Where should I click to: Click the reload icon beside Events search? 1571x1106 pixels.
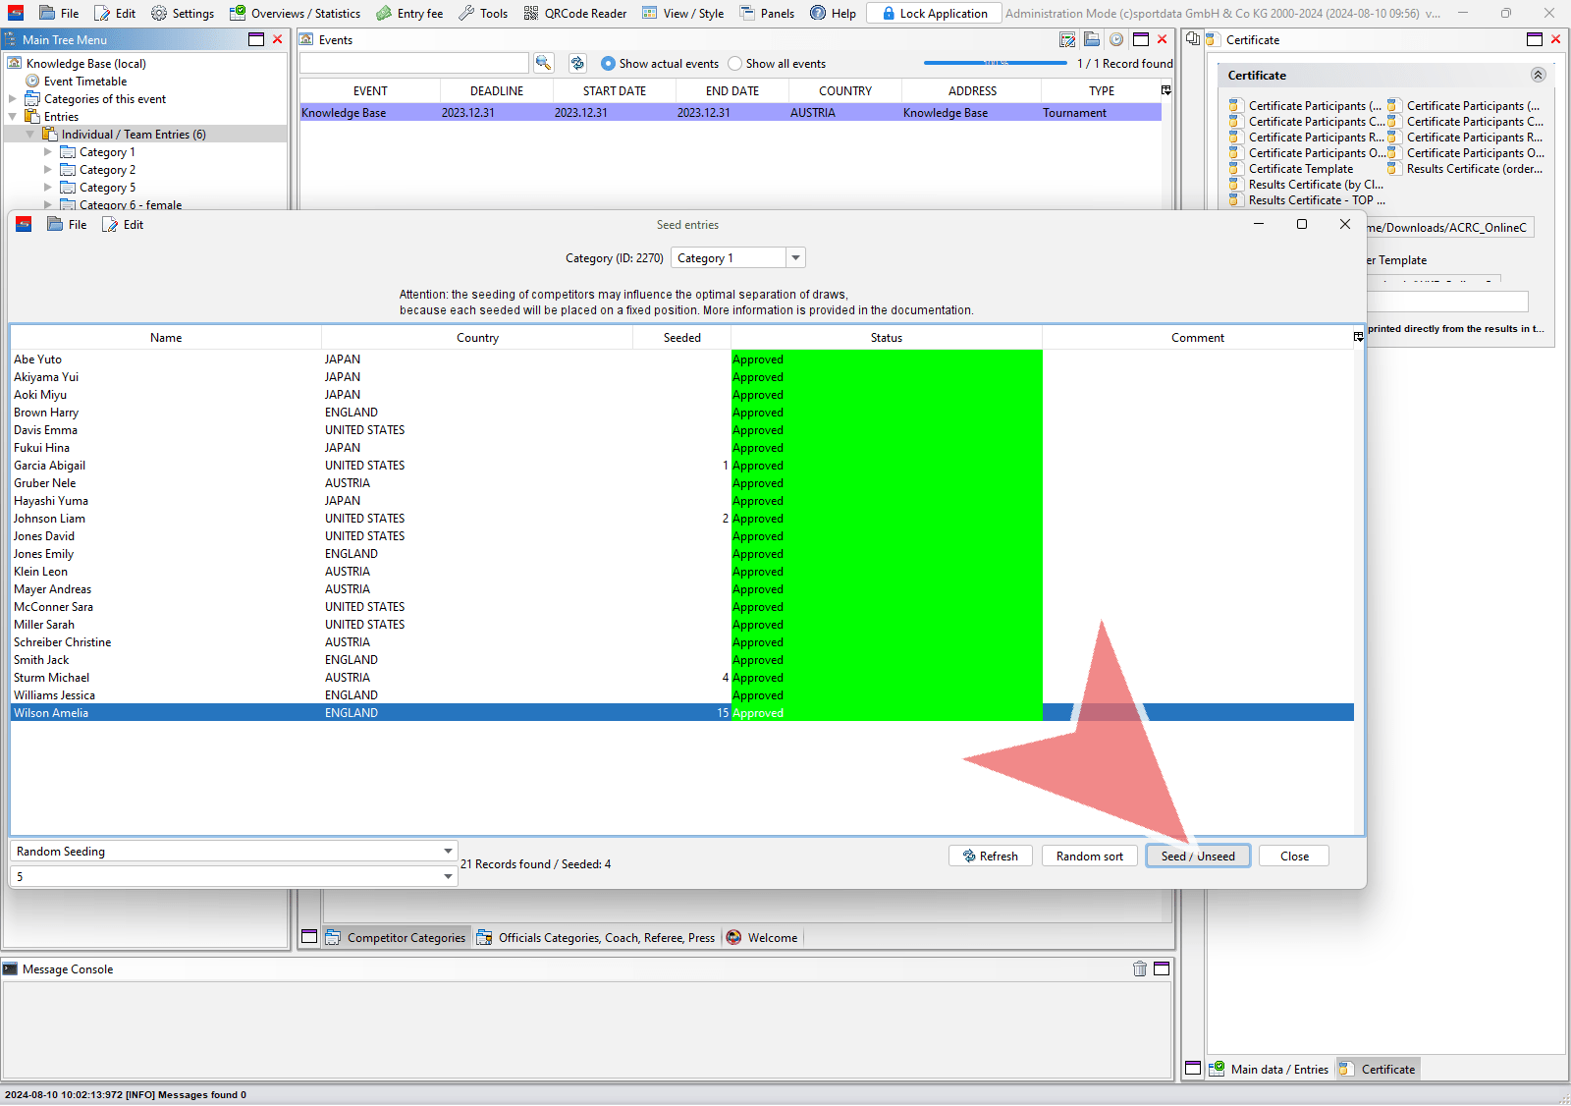(x=577, y=63)
